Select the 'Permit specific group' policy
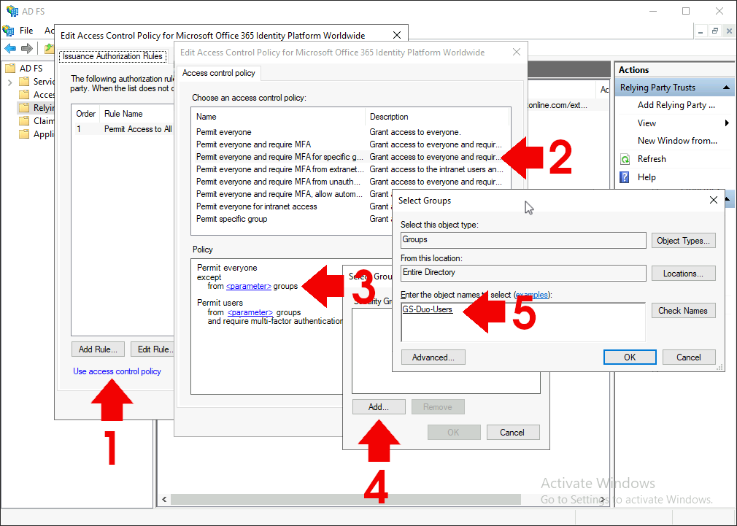 tap(293, 219)
